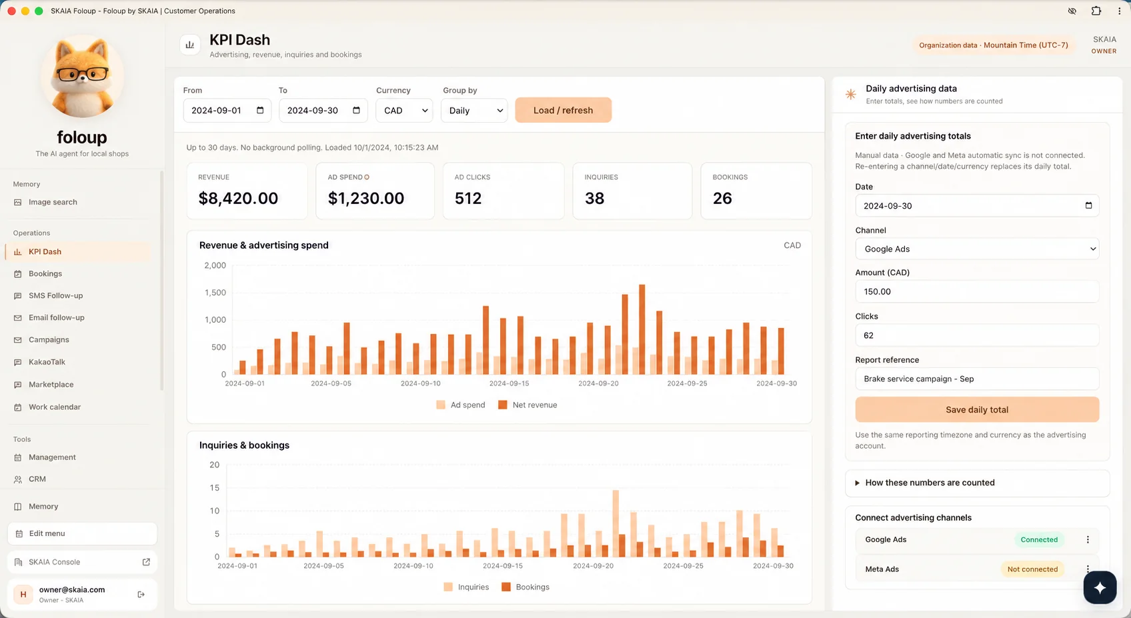Image resolution: width=1131 pixels, height=618 pixels.
Task: Toggle the Ad spend legend swatch
Action: click(x=441, y=405)
